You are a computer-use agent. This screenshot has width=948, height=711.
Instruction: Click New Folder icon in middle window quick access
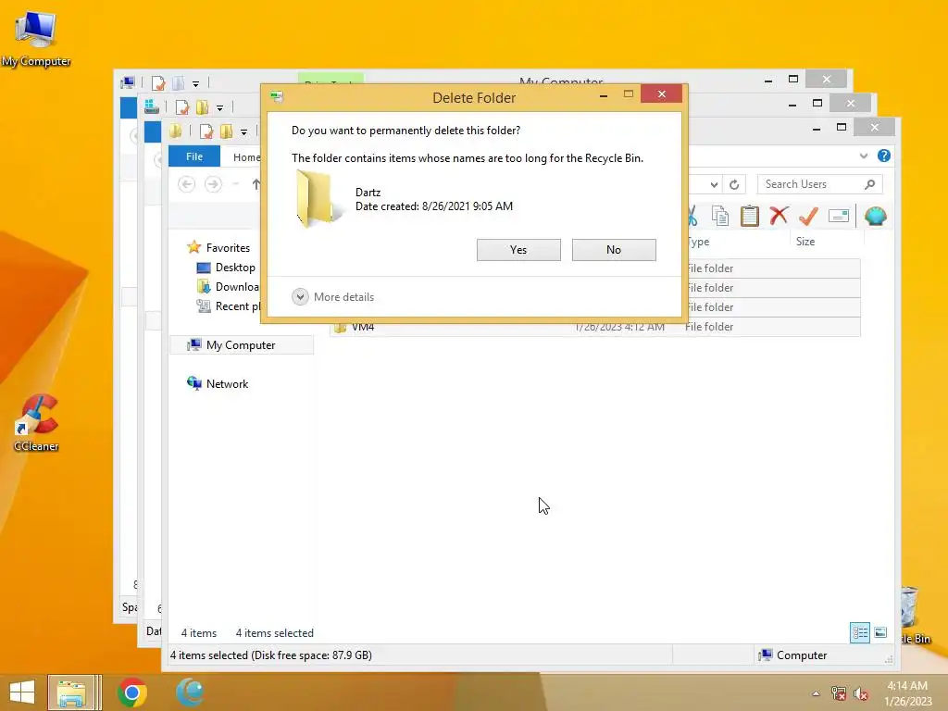click(202, 107)
